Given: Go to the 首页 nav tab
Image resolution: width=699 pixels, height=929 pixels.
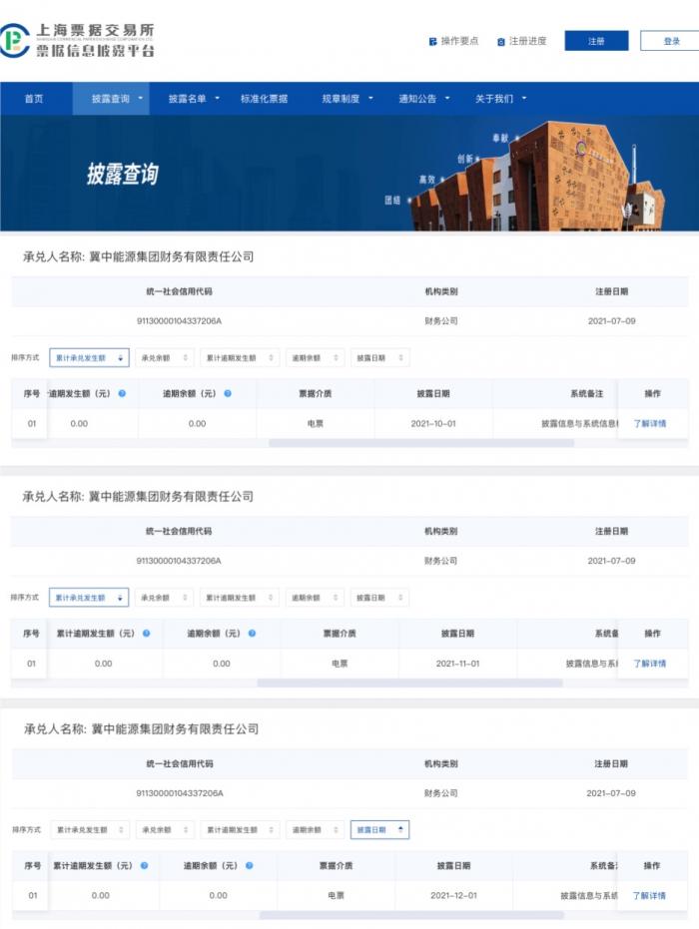Looking at the screenshot, I should 34,99.
